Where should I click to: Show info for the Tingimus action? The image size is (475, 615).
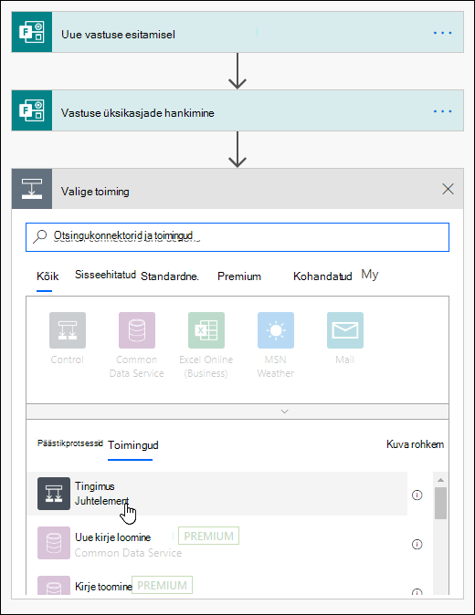coord(417,495)
